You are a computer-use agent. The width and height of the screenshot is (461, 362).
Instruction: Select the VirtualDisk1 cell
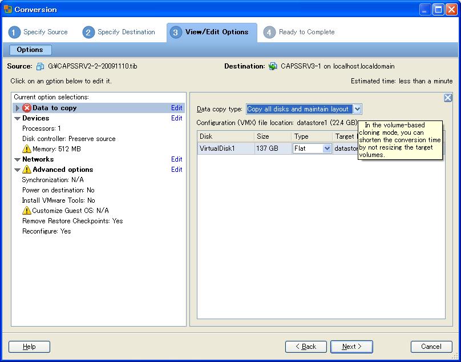point(226,148)
